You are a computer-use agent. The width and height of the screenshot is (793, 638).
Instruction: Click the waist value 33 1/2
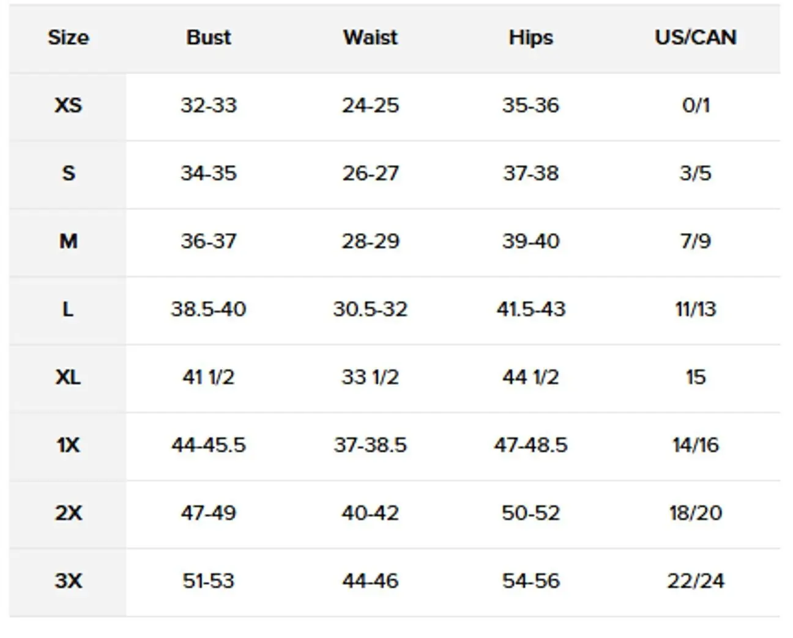[370, 377]
